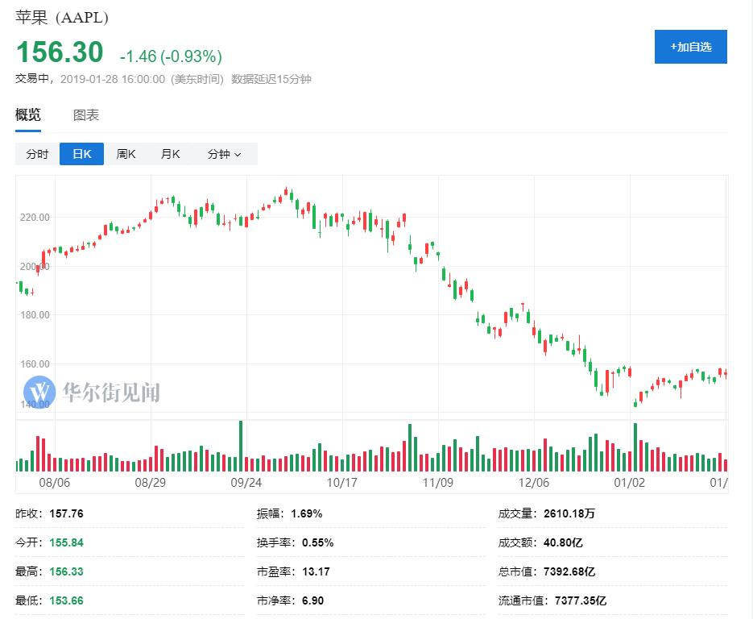This screenshot has height=619, width=753.
Task: Expand the 分钟 minutes dropdown
Action: [x=224, y=154]
